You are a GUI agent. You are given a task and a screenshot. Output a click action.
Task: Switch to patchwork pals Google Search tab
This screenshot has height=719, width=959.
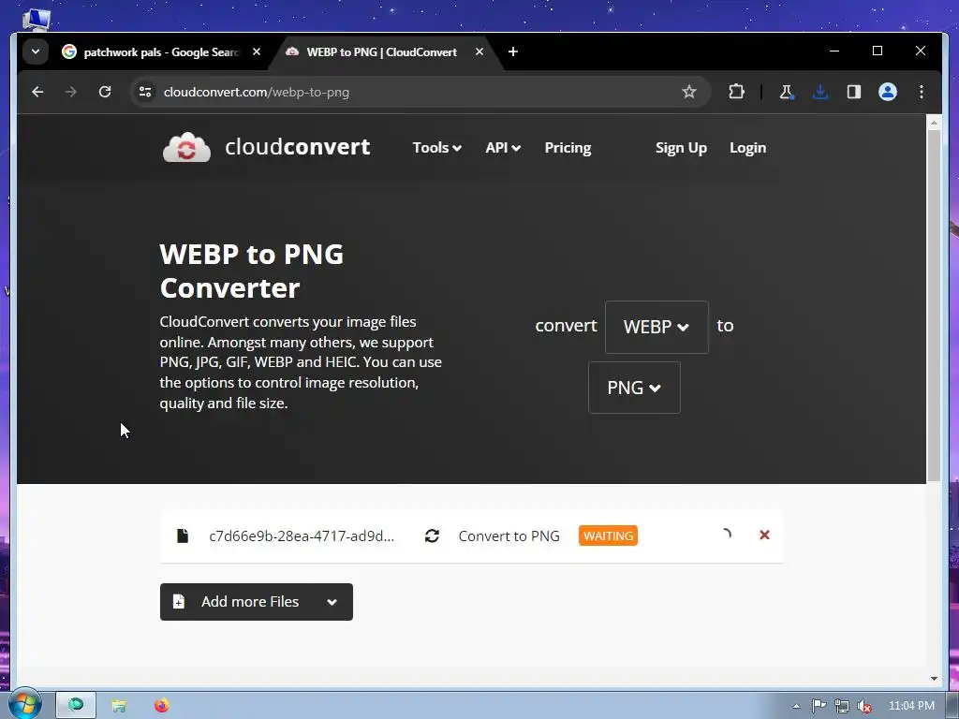tap(161, 52)
